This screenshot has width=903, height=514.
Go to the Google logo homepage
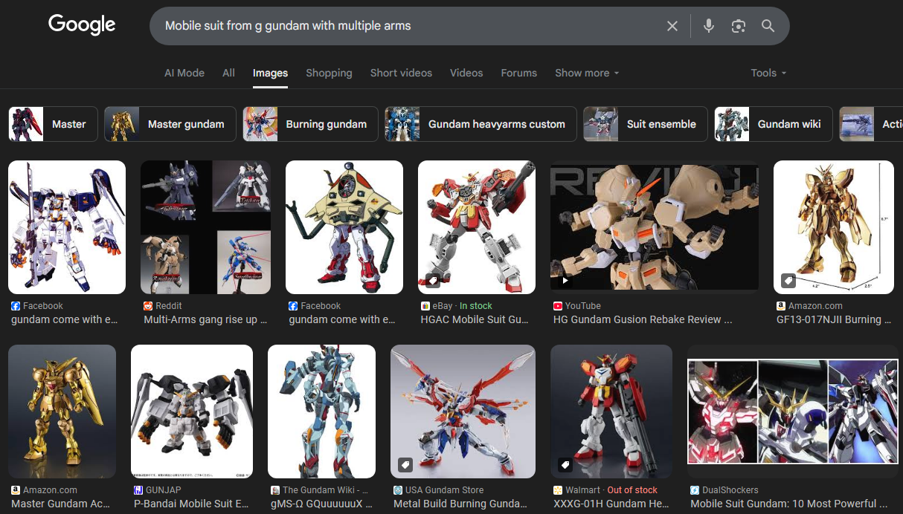pos(82,25)
